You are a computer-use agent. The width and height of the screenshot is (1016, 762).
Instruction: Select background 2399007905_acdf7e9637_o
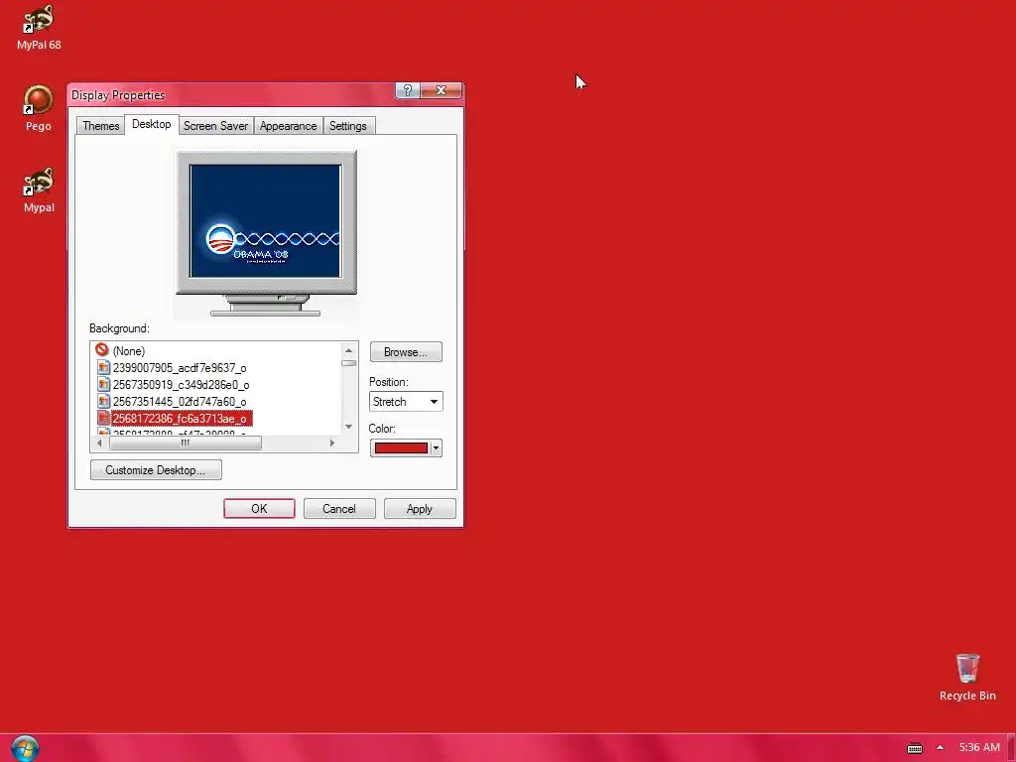click(180, 367)
